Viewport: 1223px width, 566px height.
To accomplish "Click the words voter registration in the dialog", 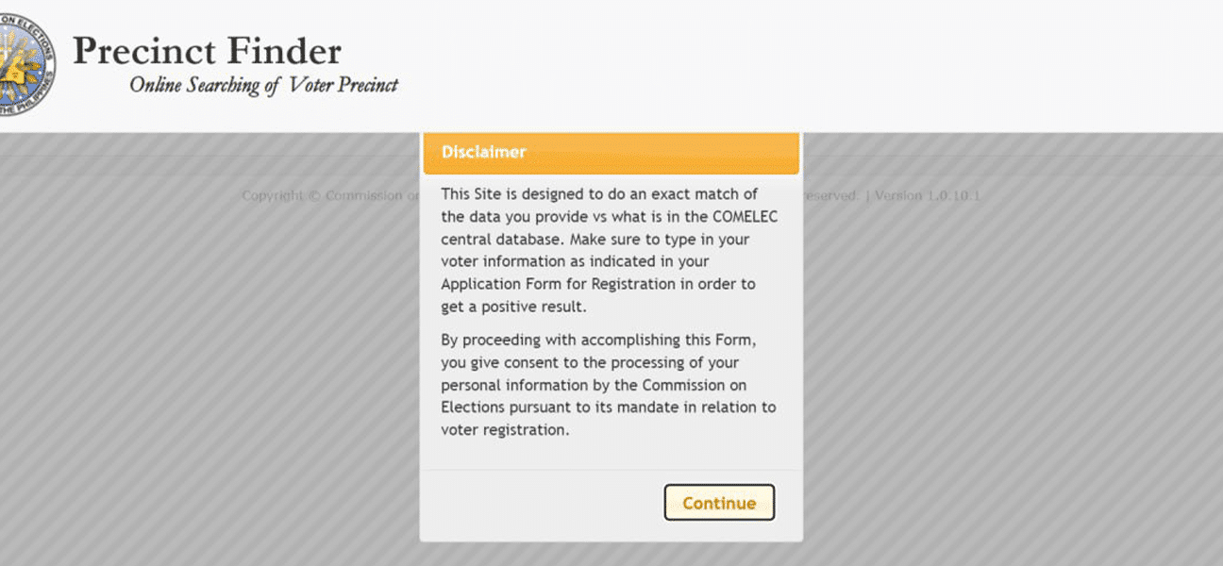I will click(x=503, y=430).
